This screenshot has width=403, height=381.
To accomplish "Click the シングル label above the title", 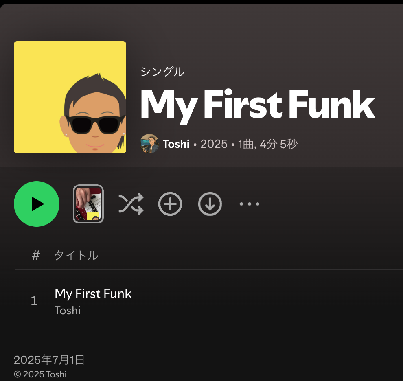I will coord(162,72).
